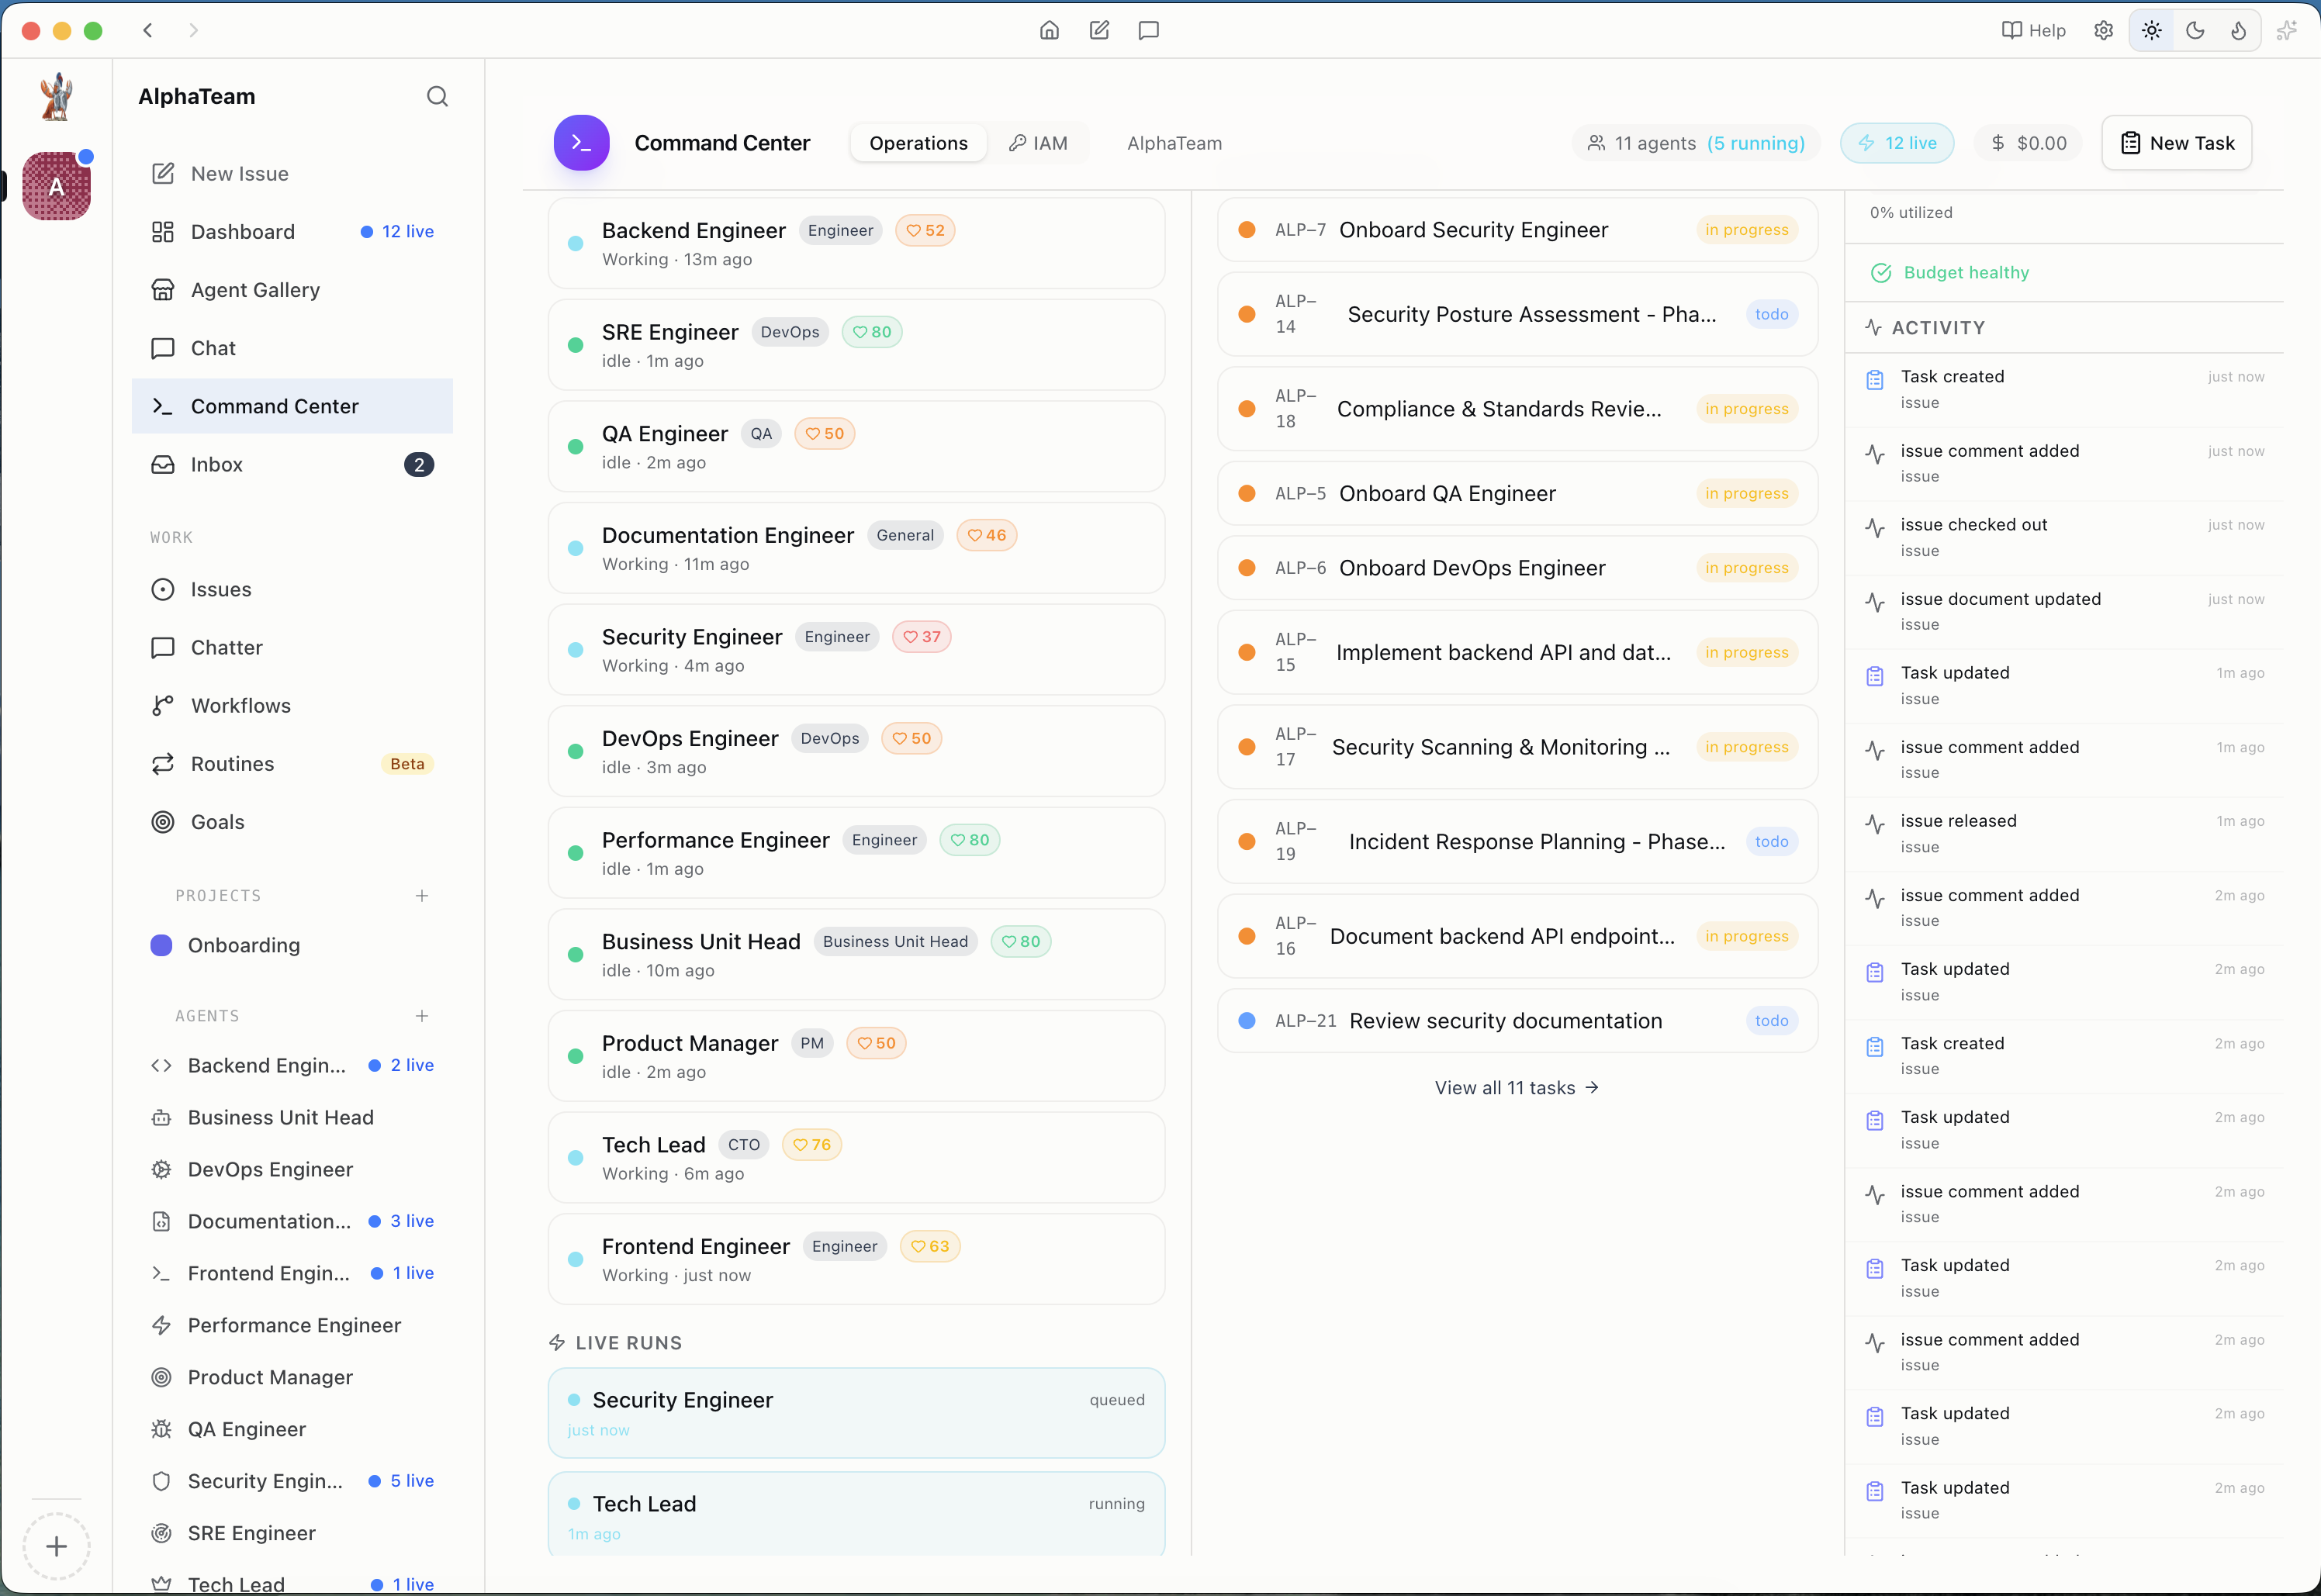Image resolution: width=2321 pixels, height=1596 pixels.
Task: Click the New Task button
Action: click(x=2176, y=143)
